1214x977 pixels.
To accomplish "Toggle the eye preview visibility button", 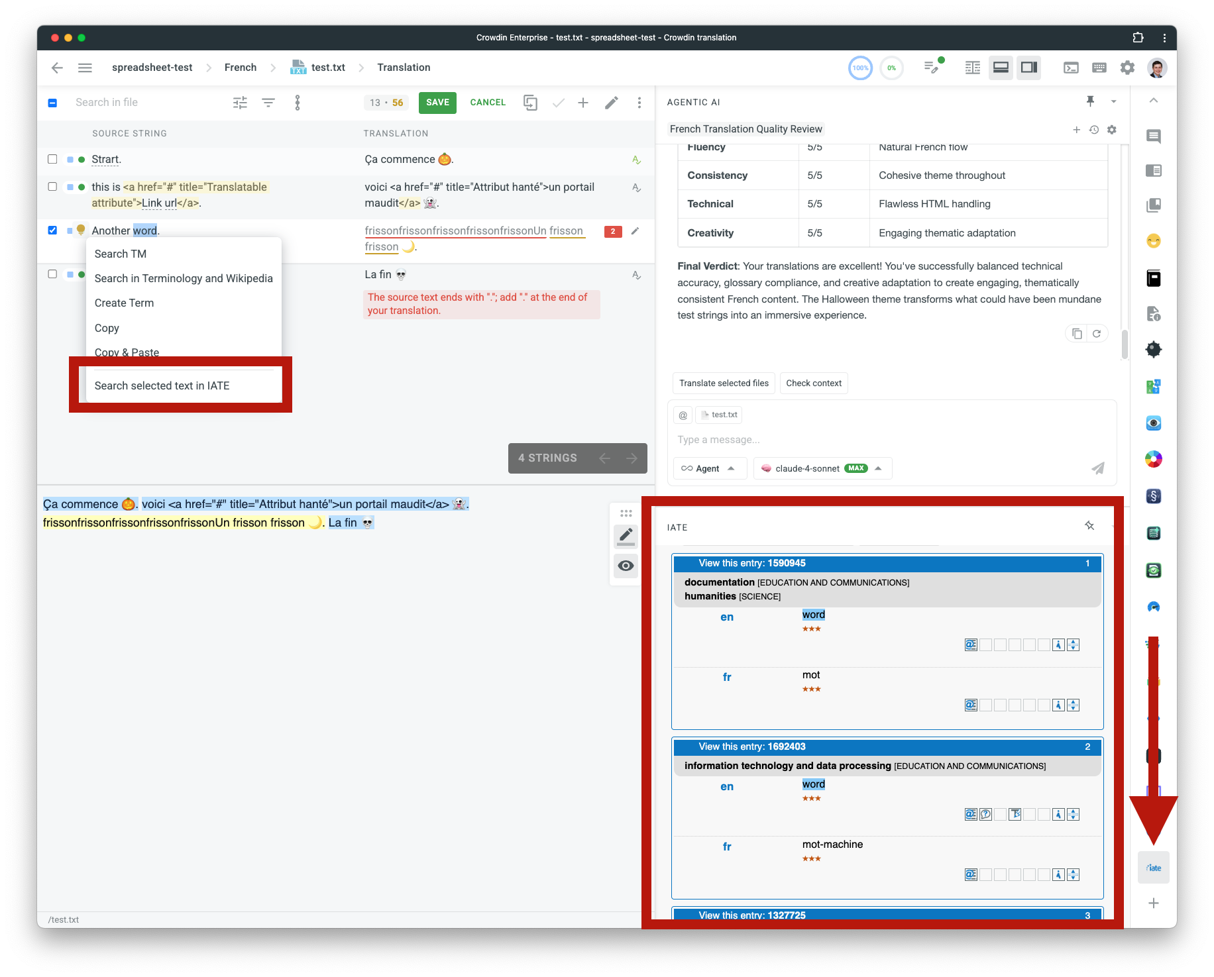I will click(x=626, y=566).
